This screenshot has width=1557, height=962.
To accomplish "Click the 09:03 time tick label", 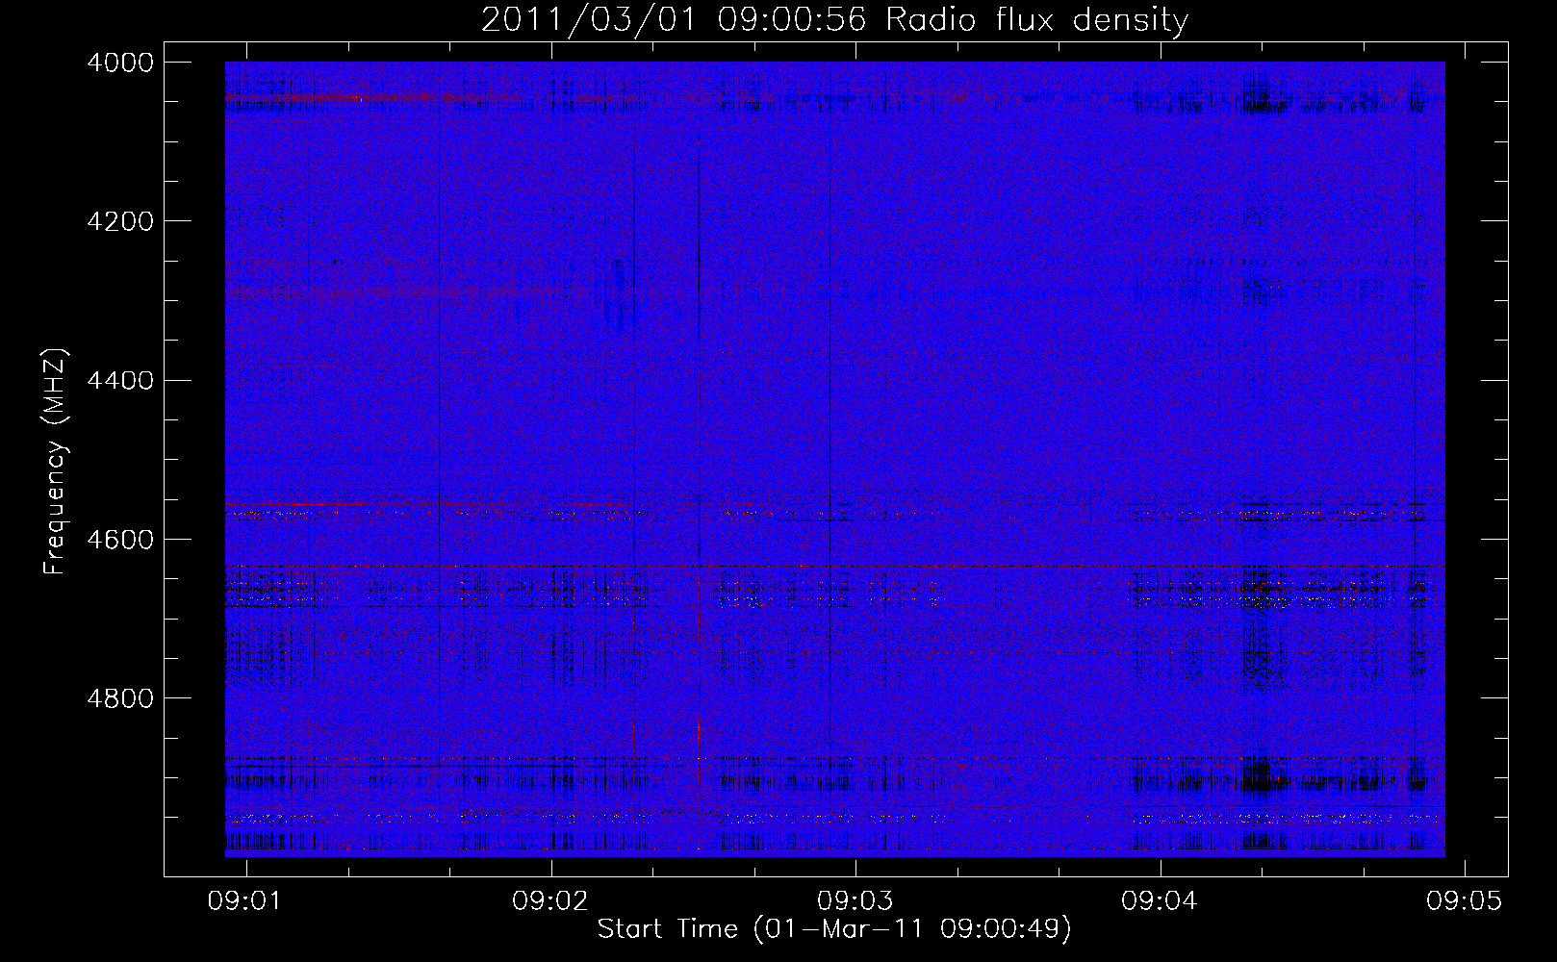I will 855,900.
